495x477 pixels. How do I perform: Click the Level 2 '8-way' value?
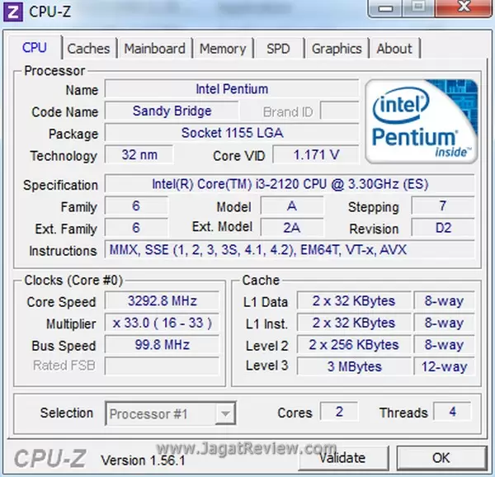[x=444, y=345]
